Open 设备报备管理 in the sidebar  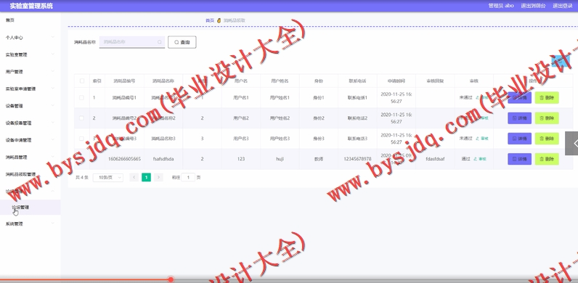[18, 123]
